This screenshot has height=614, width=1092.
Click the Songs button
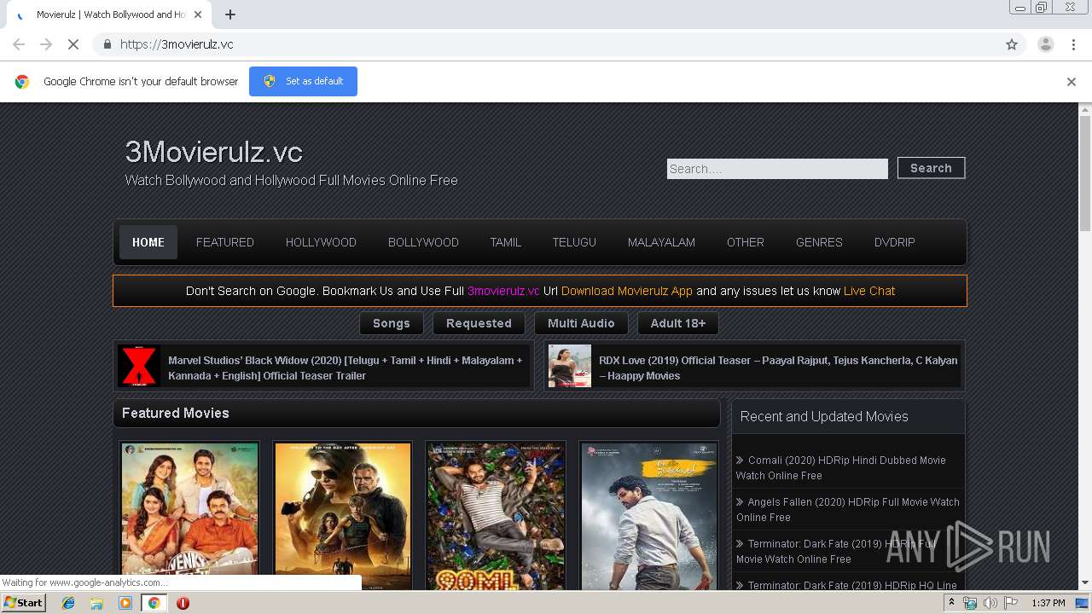392,323
